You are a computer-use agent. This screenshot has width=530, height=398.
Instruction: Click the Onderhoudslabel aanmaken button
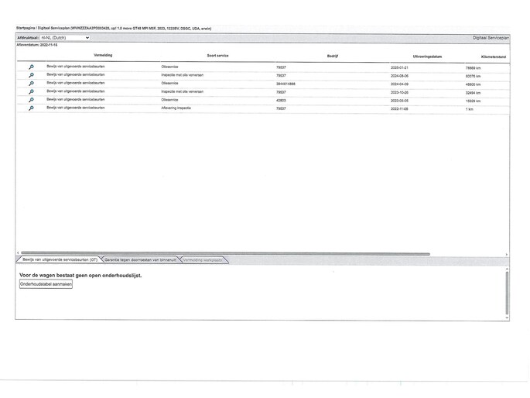46,284
